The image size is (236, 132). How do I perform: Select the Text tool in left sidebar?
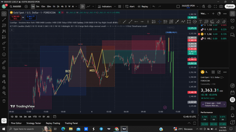4,48
